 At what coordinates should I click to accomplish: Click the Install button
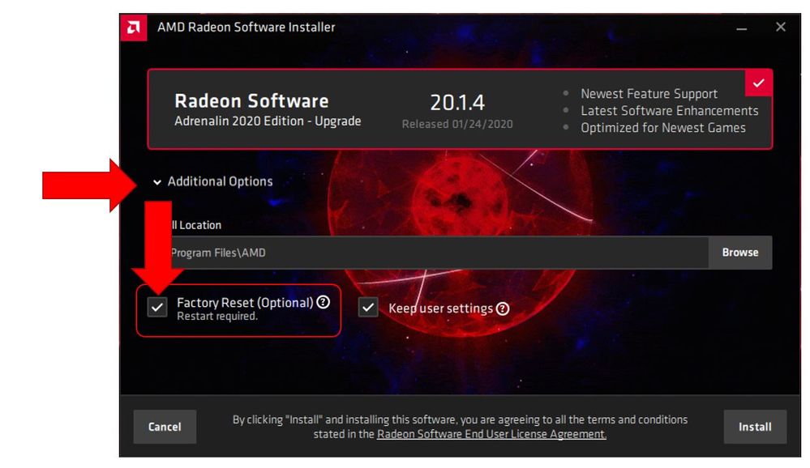(x=755, y=427)
